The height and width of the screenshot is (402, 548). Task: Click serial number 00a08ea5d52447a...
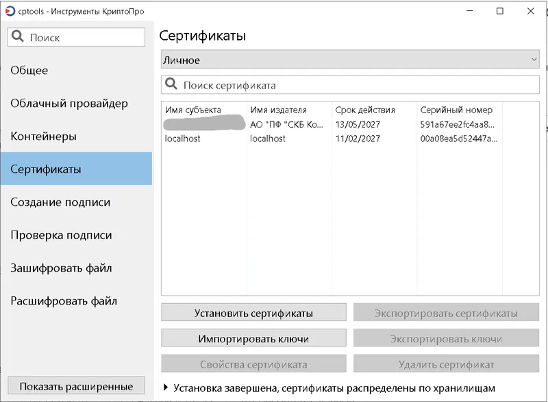458,139
